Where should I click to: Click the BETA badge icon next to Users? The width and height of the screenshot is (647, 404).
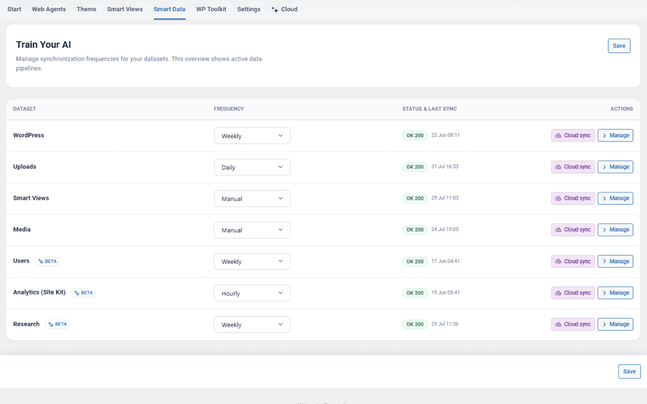click(x=40, y=261)
